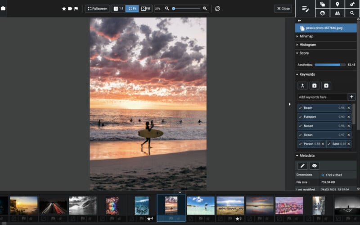Click the pencil edit metadata icon

(x=302, y=166)
